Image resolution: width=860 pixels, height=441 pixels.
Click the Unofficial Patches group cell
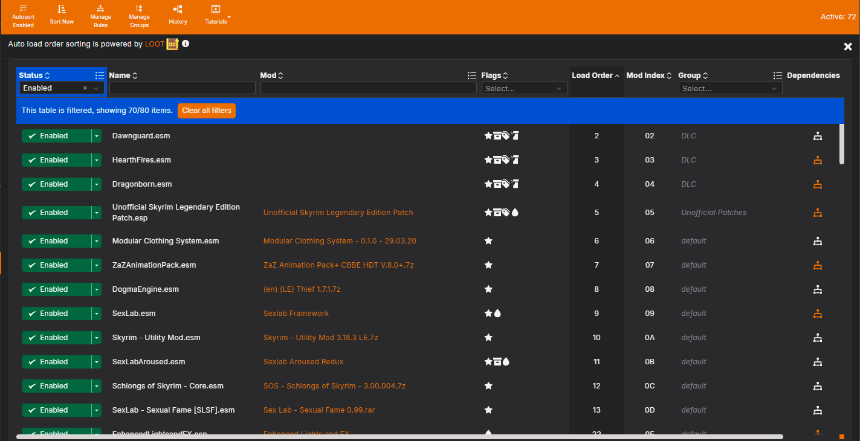pyautogui.click(x=714, y=213)
